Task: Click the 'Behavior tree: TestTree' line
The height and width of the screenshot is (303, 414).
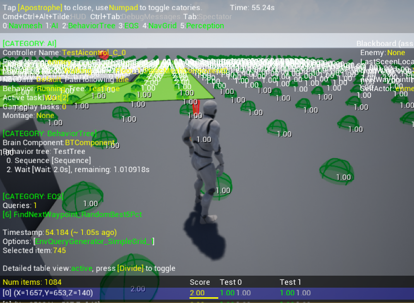Action: coord(44,151)
